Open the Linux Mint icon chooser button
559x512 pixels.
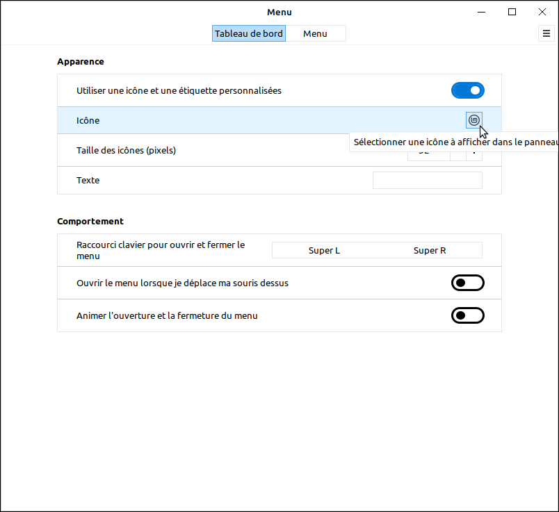[x=474, y=120]
